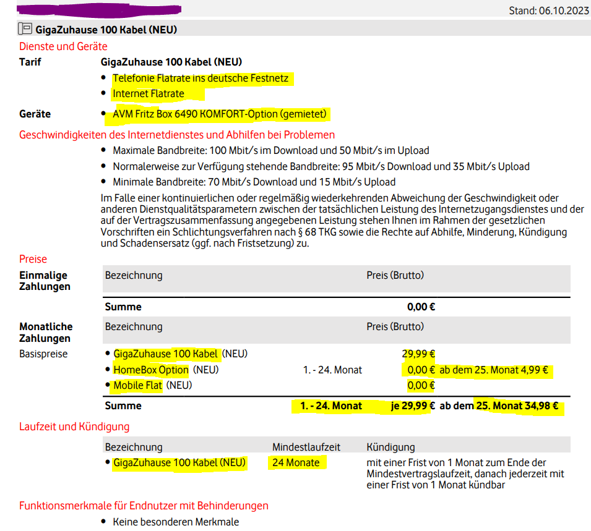Click '1. - 24. Monat' in HomeBox Option row
The height and width of the screenshot is (531, 591).
[332, 370]
